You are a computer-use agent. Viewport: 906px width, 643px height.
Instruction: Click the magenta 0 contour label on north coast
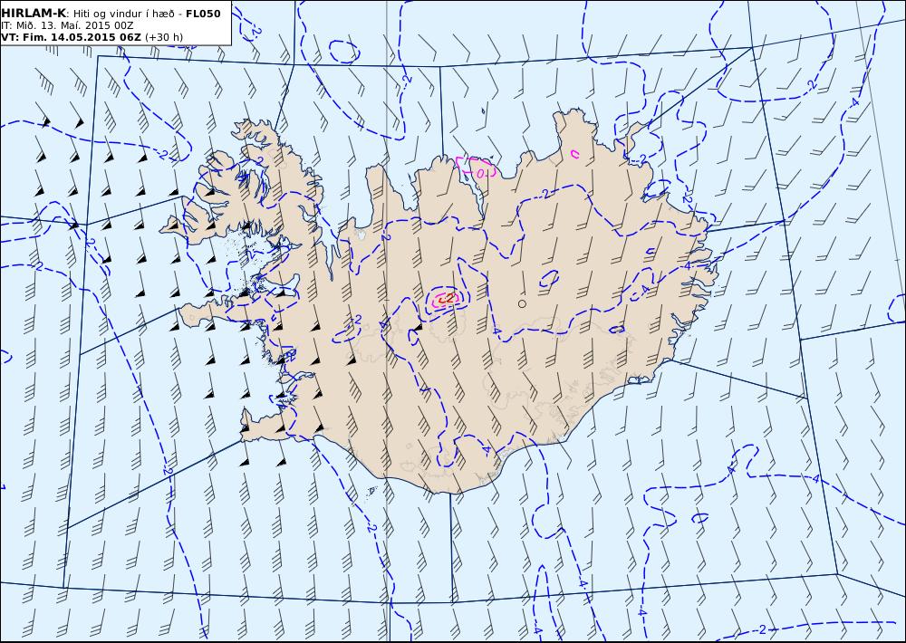[480, 173]
